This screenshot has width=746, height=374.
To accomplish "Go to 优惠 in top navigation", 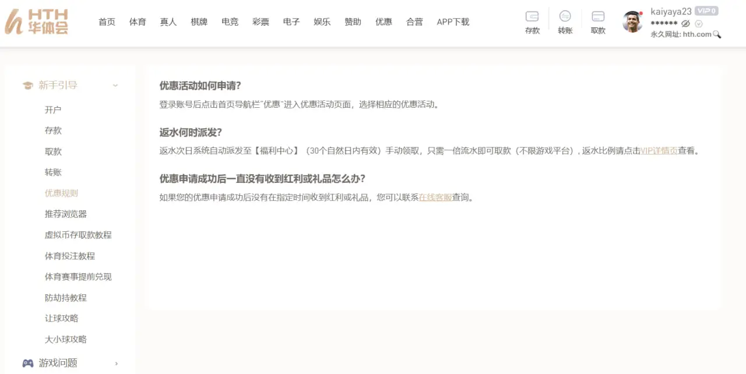I will pos(383,22).
